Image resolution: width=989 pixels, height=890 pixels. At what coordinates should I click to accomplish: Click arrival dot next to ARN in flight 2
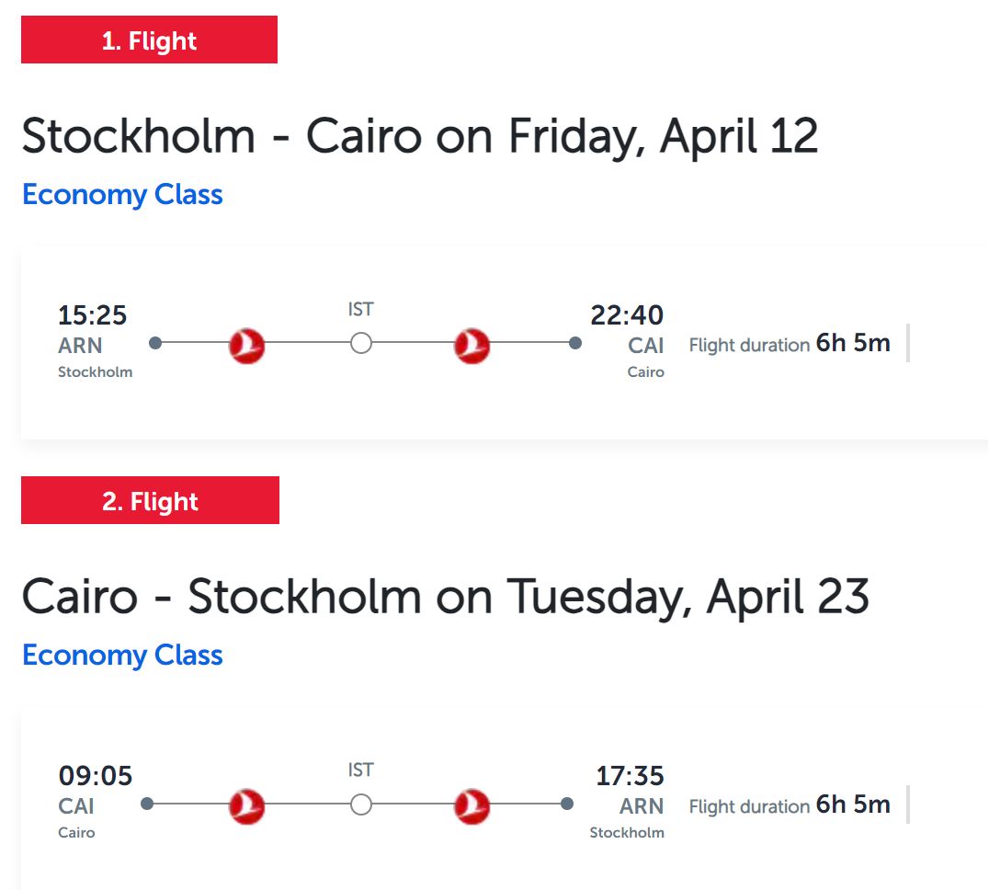click(567, 804)
